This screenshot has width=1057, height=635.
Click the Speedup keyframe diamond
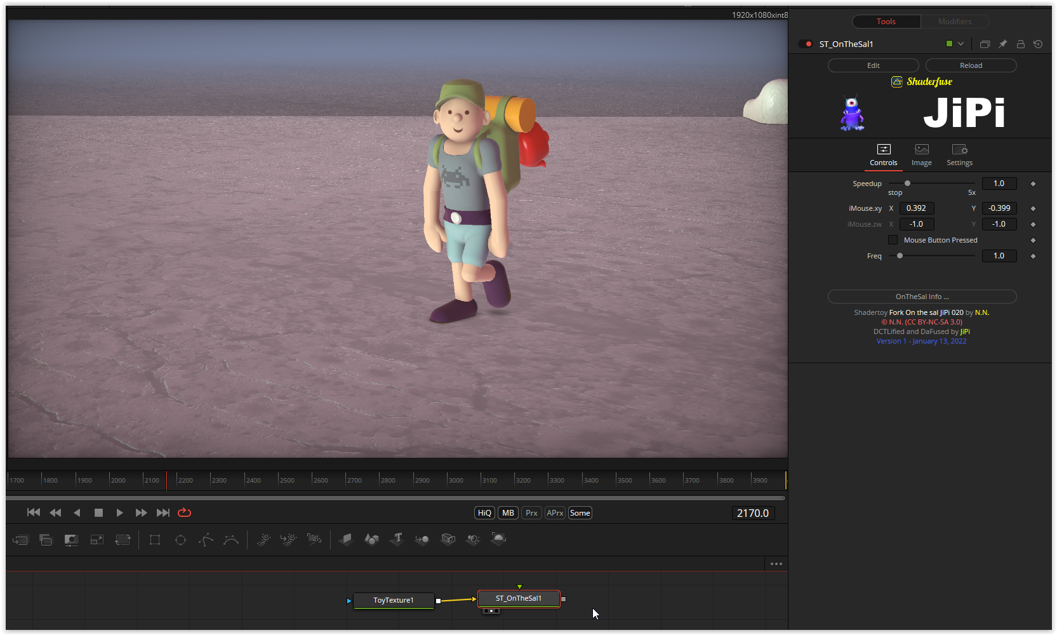1034,184
